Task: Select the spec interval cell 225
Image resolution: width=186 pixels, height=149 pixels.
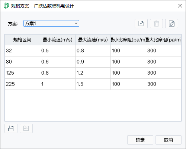Action: pyautogui.click(x=22, y=84)
